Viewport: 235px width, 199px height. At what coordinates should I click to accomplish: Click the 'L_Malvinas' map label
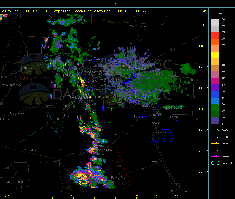pyautogui.click(x=103, y=97)
